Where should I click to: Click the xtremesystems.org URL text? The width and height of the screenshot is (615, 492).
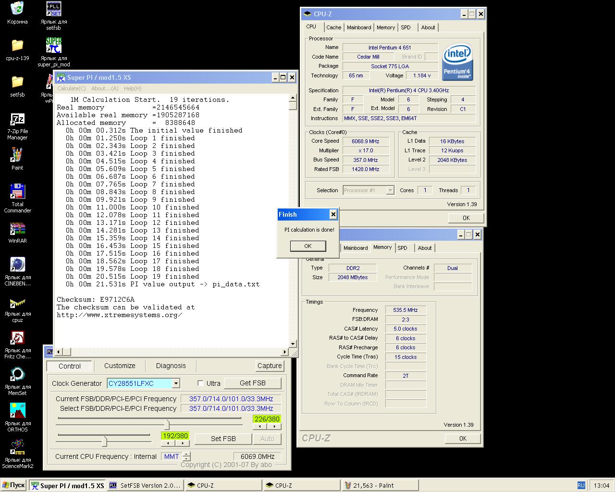click(x=119, y=315)
